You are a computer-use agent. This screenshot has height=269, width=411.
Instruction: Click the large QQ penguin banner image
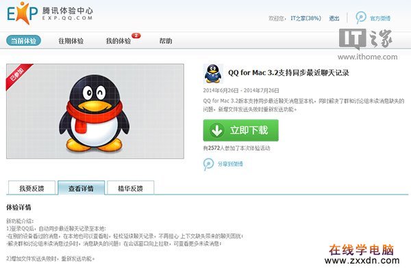click(95, 111)
